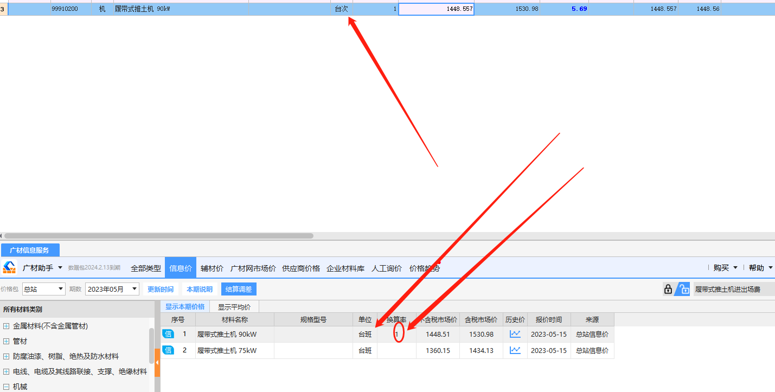
Task: Click the 结算调差 button
Action: point(239,289)
